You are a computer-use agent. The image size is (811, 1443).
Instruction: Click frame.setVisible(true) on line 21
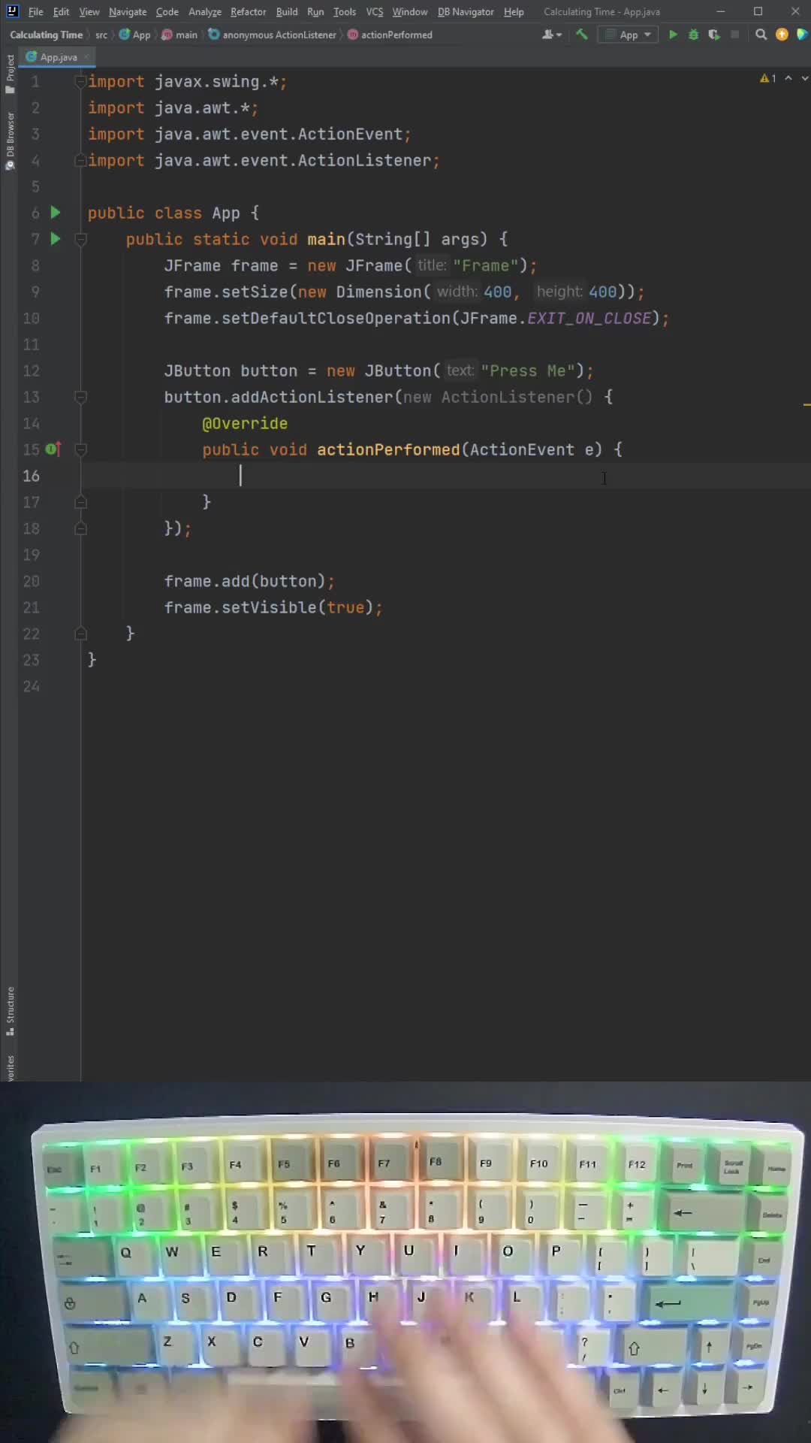pos(273,607)
